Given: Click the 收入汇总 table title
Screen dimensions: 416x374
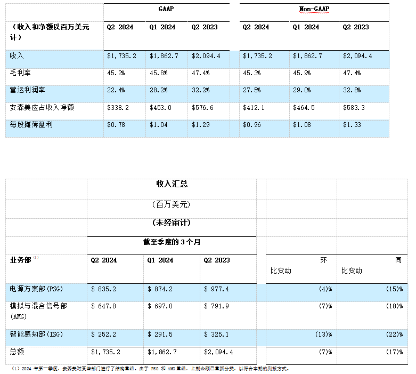Looking at the screenshot, I should click(172, 184).
